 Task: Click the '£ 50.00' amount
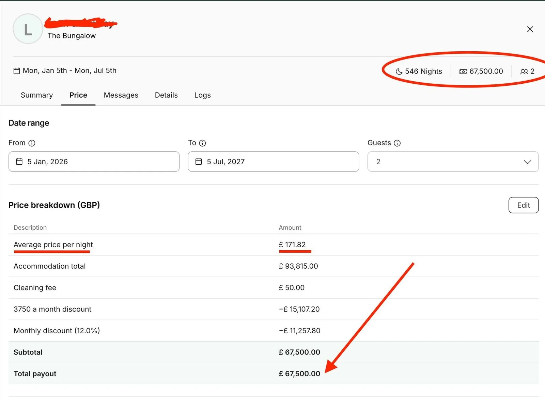(291, 288)
